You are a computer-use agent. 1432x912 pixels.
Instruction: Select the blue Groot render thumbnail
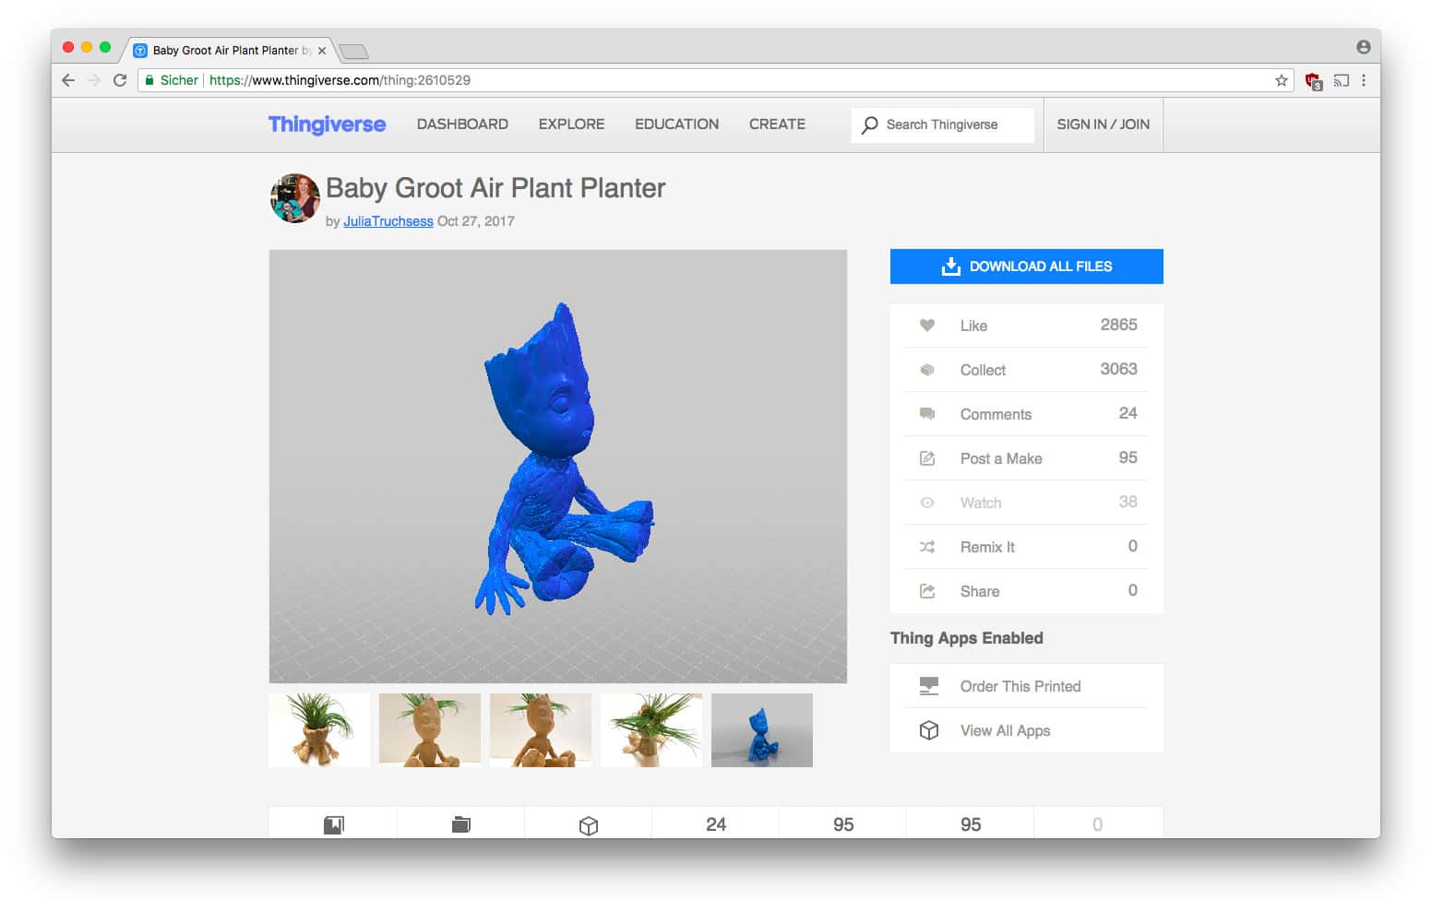[x=761, y=729]
